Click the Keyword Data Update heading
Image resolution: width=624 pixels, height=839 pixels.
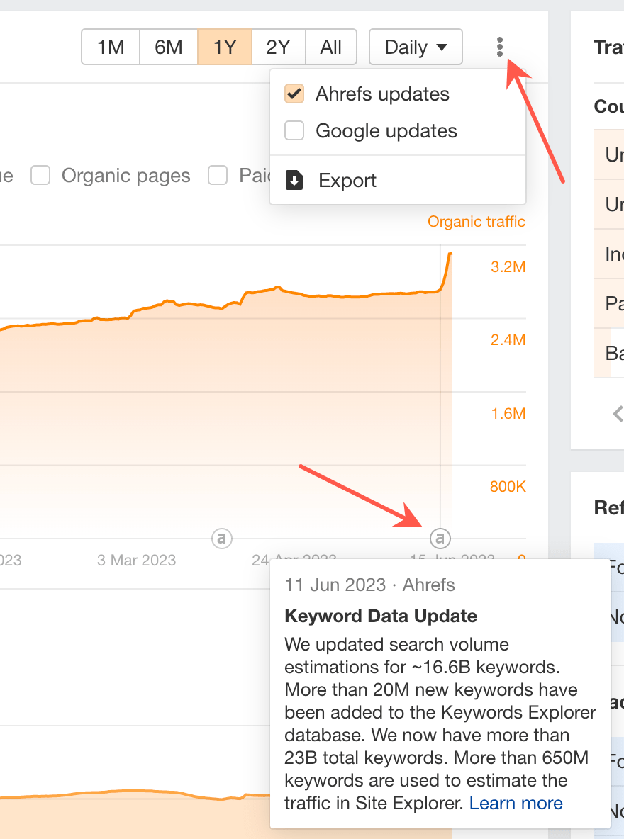click(381, 616)
